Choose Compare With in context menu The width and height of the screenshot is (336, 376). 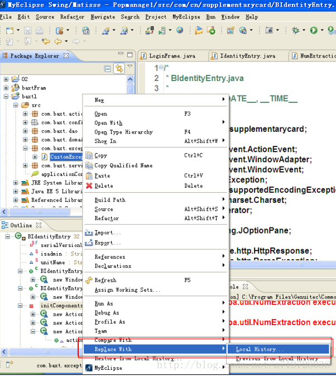click(156, 340)
